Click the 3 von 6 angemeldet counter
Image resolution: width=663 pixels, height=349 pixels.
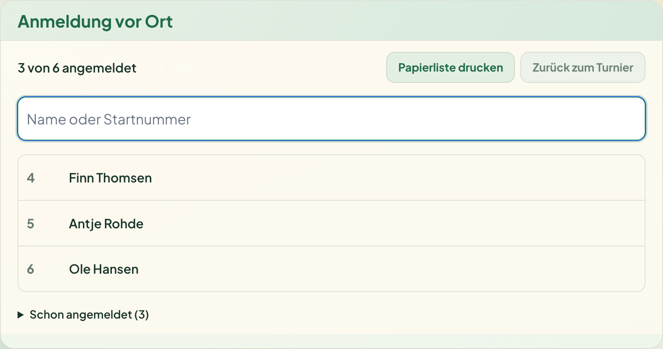[77, 68]
